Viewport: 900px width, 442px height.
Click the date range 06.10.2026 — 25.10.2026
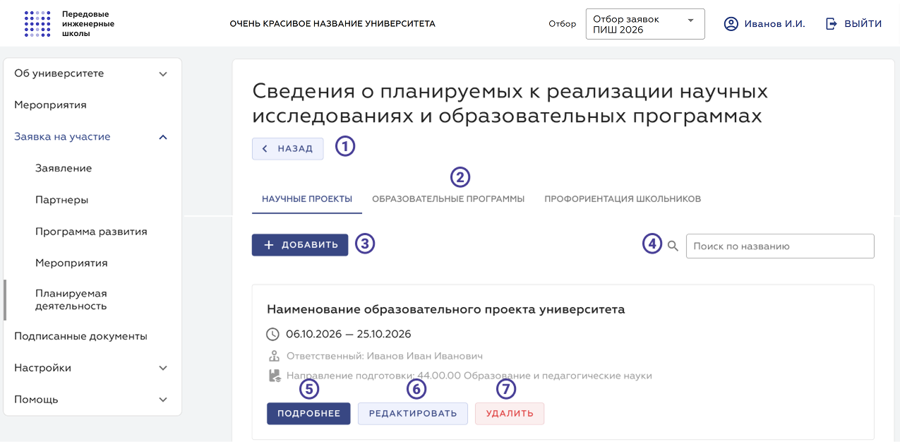coord(349,334)
